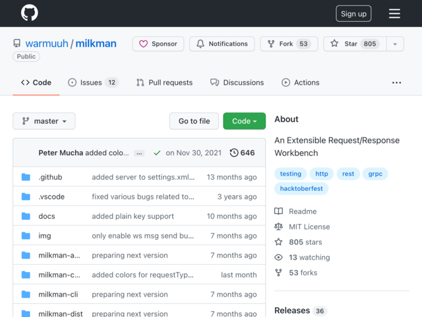Click the milkman-c... folder icon
This screenshot has height=317, width=422.
pyautogui.click(x=26, y=275)
